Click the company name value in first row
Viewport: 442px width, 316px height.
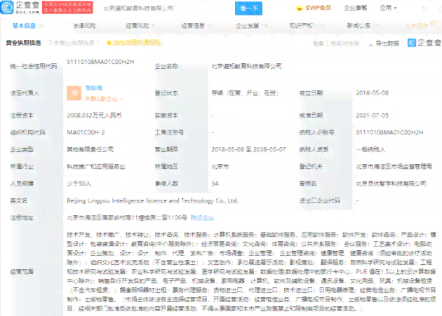coord(246,66)
